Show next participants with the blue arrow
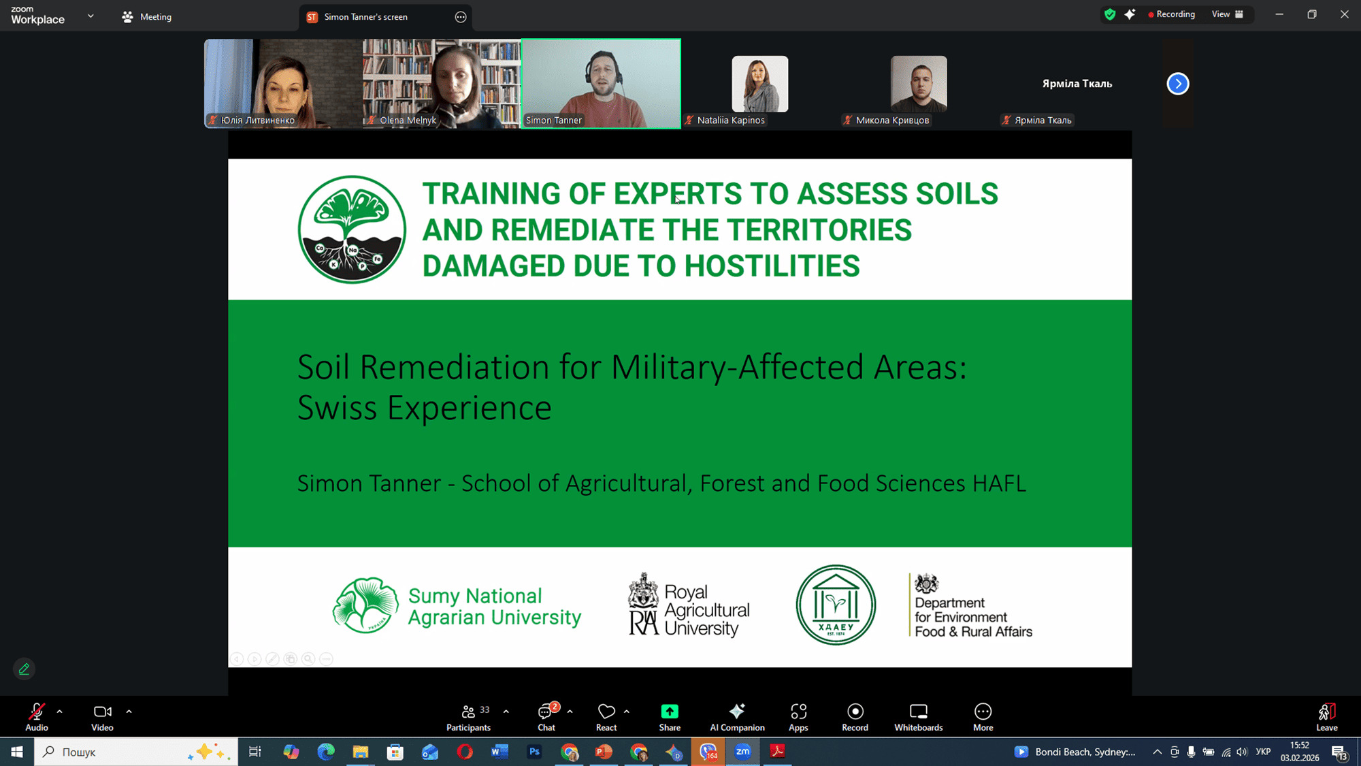 pyautogui.click(x=1178, y=84)
